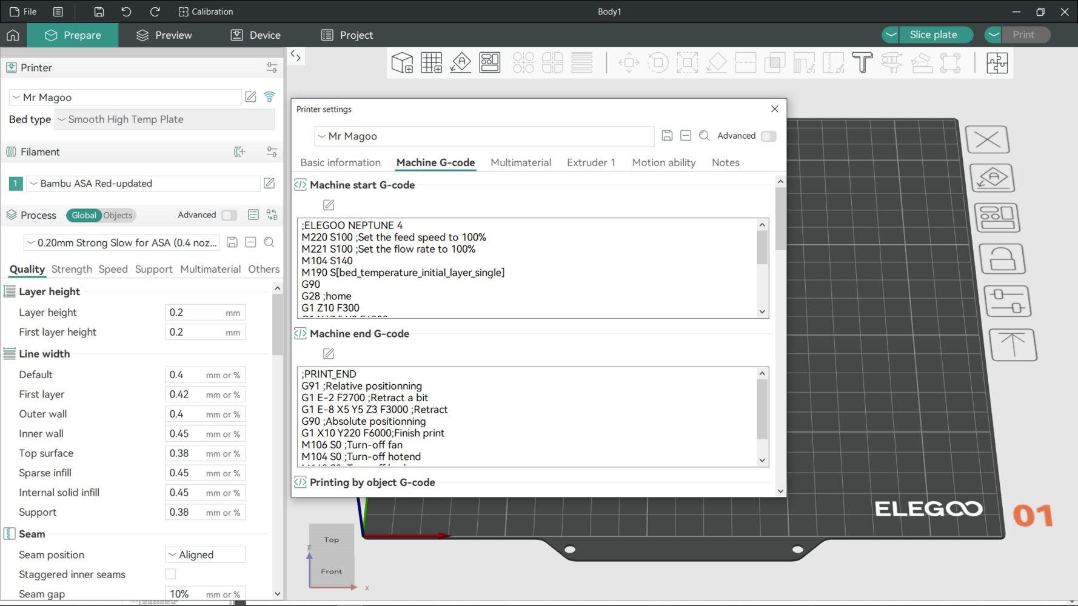Screen dimensions: 1078x606
Task: Open the process preset dropdown list
Action: pyautogui.click(x=121, y=242)
